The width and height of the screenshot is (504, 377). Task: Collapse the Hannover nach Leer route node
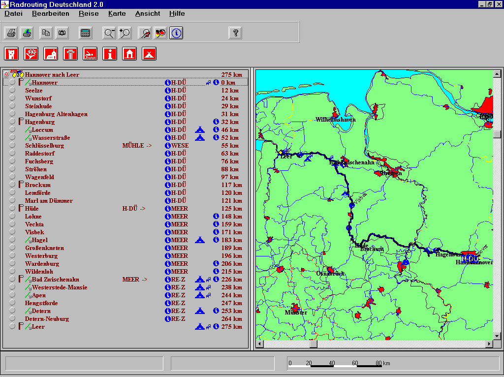coord(6,74)
